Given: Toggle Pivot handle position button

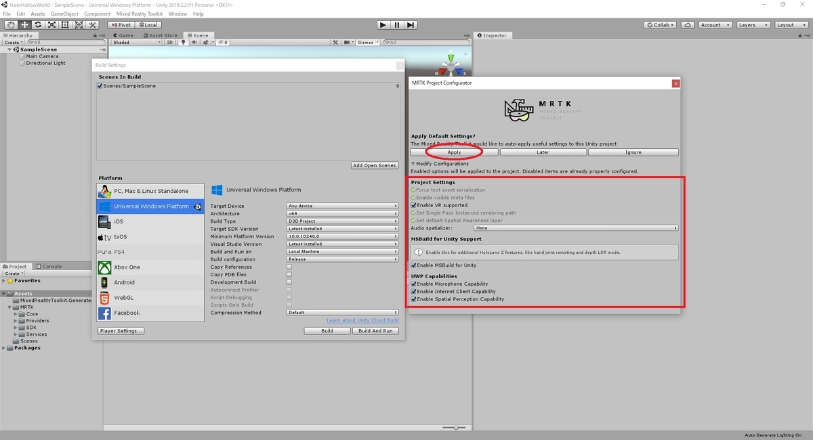Looking at the screenshot, I should (121, 25).
